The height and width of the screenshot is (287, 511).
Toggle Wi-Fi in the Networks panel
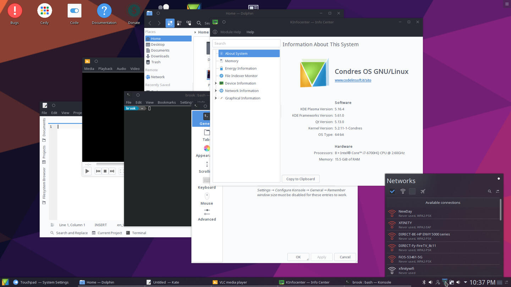coord(403,191)
